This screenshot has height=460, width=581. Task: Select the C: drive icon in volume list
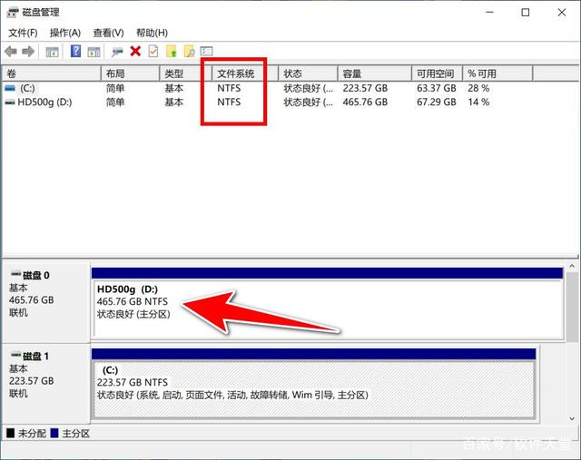point(10,88)
